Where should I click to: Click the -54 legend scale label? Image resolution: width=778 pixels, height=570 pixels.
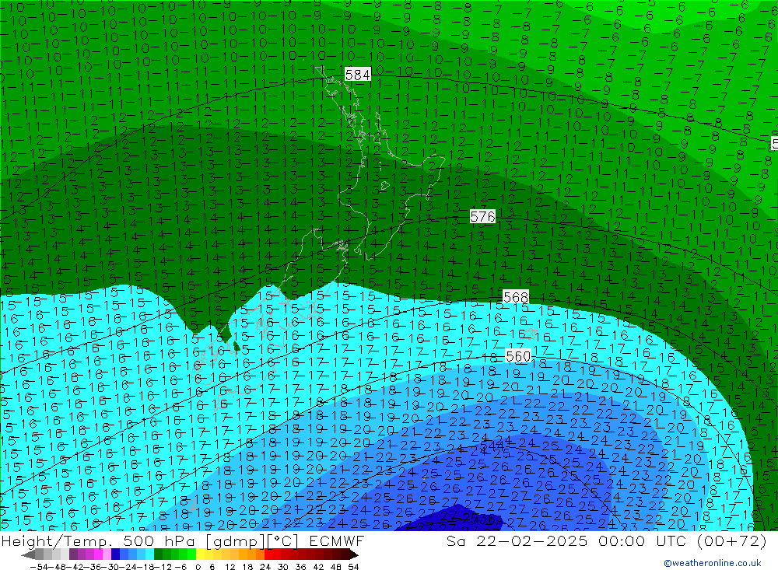39,567
